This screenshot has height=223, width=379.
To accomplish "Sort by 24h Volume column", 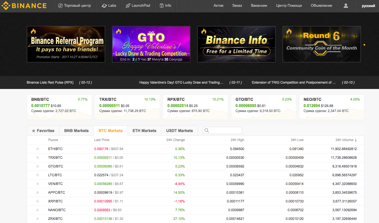I will (346, 140).
